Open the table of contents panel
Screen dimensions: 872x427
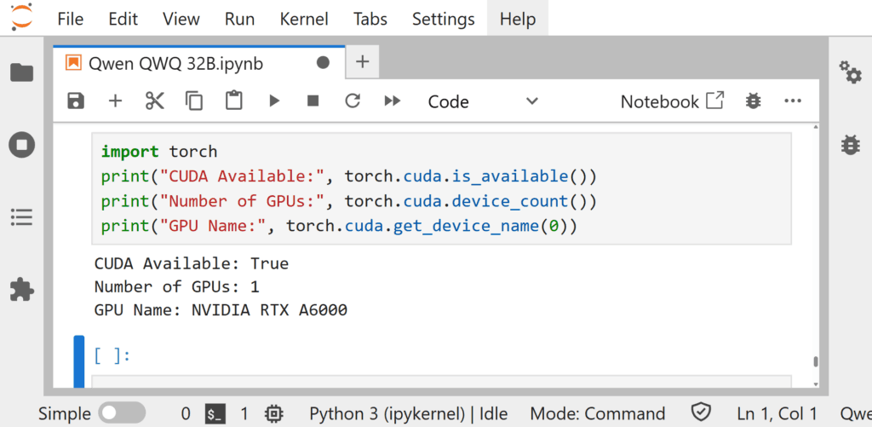(22, 217)
